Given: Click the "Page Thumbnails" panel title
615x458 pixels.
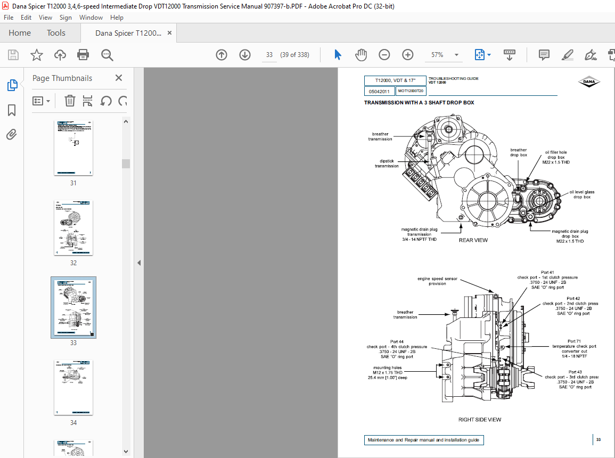Looking at the screenshot, I should [62, 78].
